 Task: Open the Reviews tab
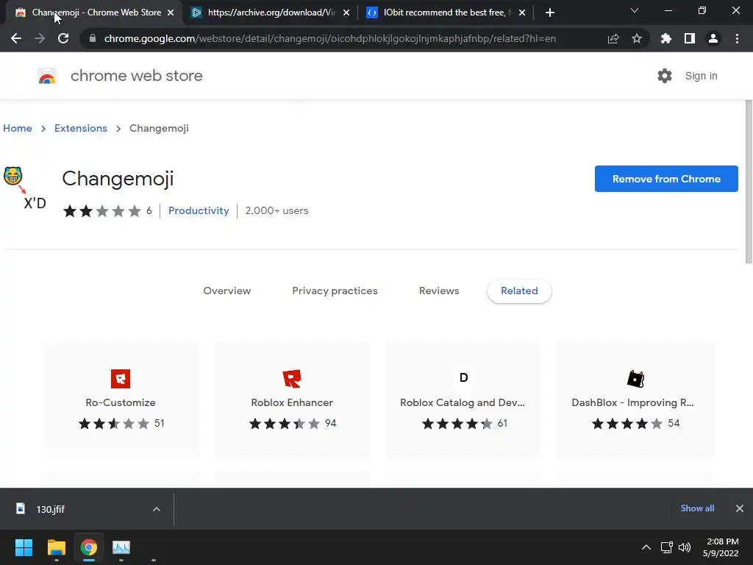[x=439, y=291]
